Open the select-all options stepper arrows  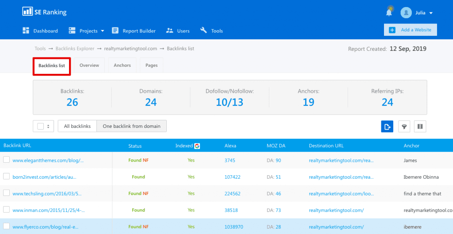tap(48, 126)
